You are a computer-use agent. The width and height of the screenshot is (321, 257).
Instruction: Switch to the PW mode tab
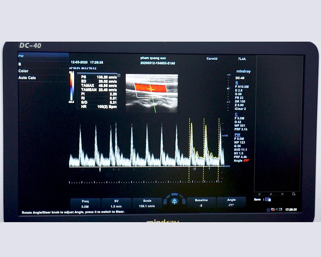[x=43, y=56]
